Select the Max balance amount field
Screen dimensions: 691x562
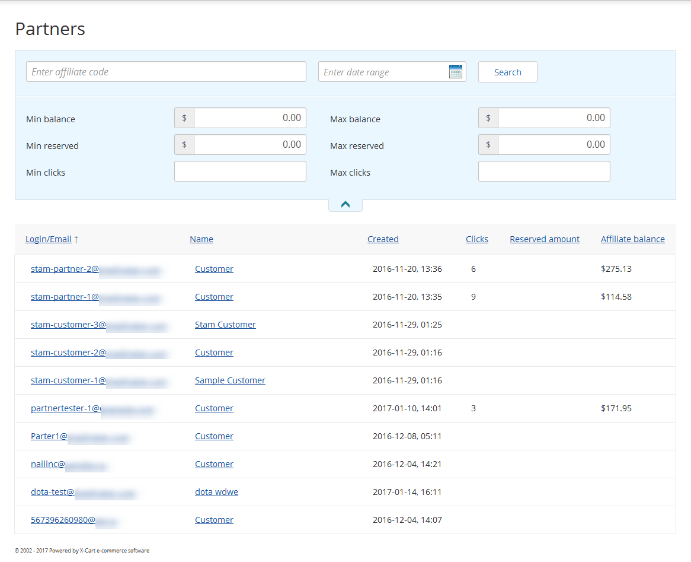(x=553, y=118)
